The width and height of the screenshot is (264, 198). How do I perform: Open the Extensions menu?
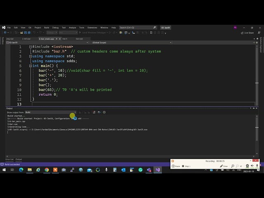click(92, 28)
